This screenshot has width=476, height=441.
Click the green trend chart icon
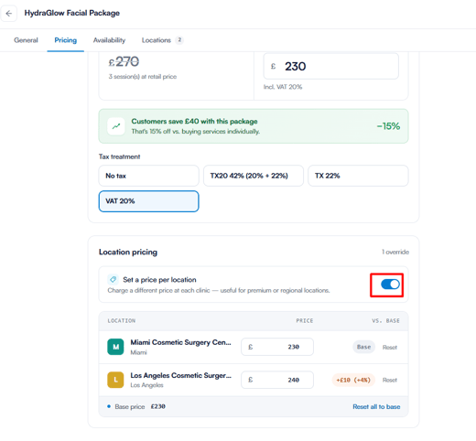tap(116, 126)
